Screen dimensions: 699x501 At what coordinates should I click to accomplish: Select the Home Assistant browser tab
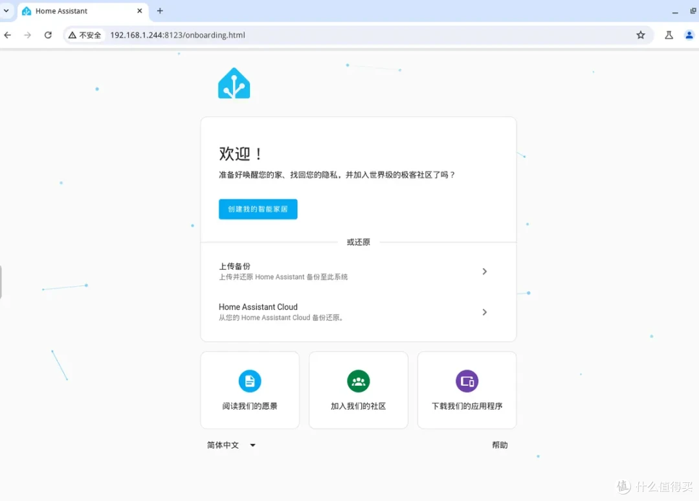pyautogui.click(x=82, y=11)
